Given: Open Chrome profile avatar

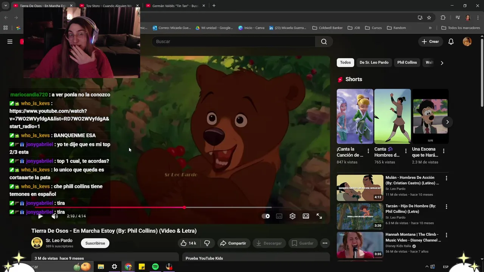Looking at the screenshot, I should [468, 17].
